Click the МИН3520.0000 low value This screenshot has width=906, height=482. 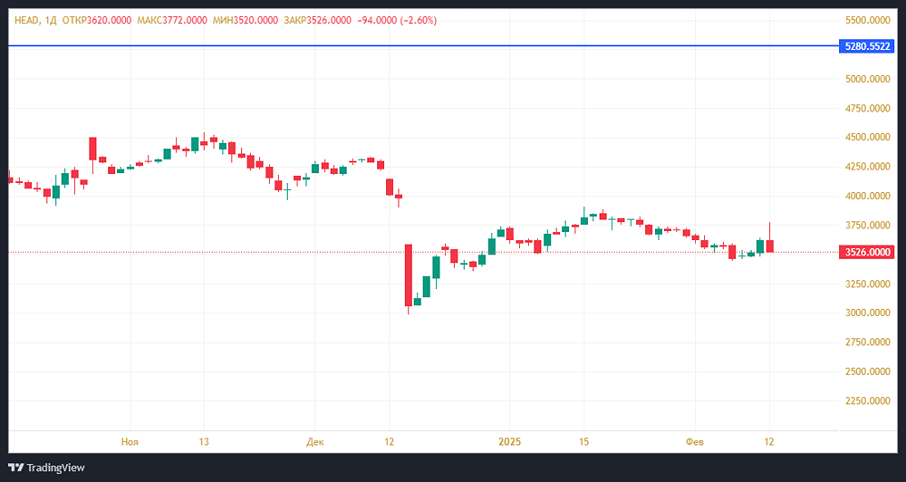click(245, 20)
